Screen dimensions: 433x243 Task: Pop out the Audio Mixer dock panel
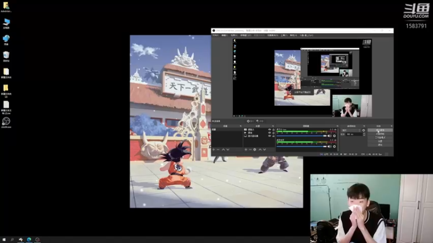coord(337,126)
